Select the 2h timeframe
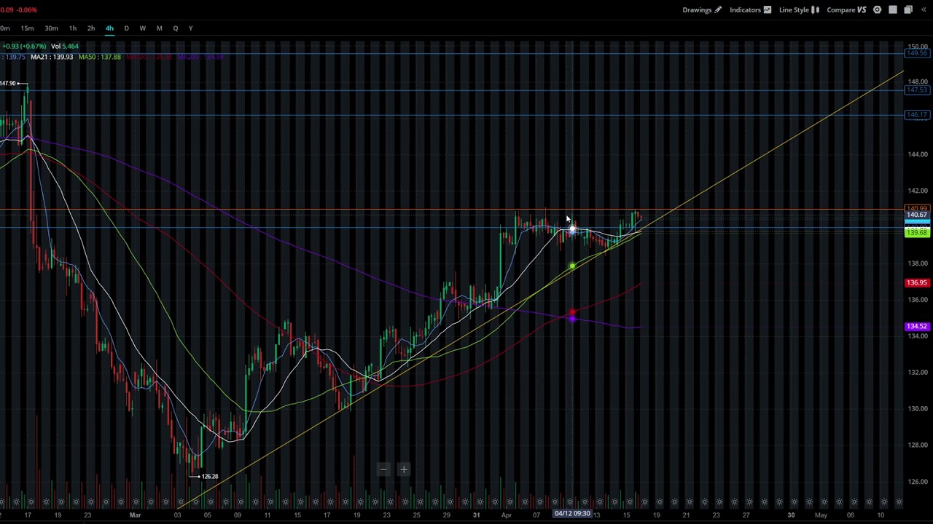 [x=91, y=28]
